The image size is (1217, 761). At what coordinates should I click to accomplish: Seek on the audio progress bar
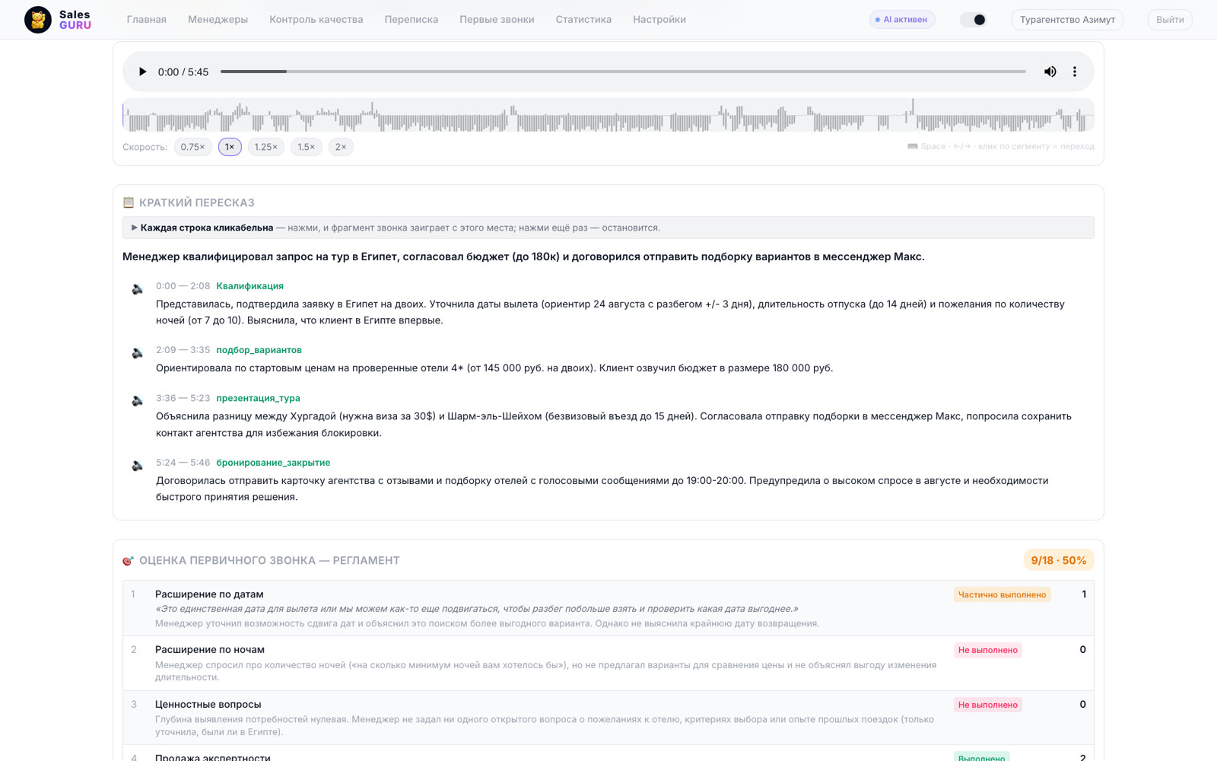[x=623, y=72]
